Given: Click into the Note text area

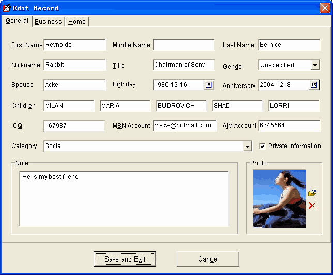Looking at the screenshot, I should (x=125, y=199).
